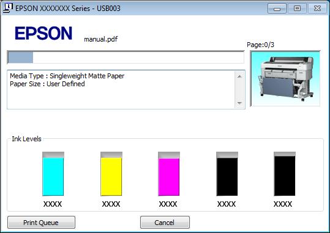Click Media Type : Singleweight Matte Paper line
This screenshot has width=330, height=233.
point(67,76)
